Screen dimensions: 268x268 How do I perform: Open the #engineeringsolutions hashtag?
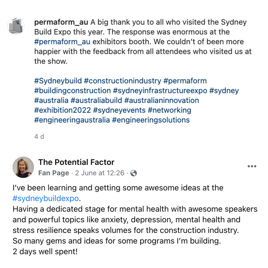(151, 120)
